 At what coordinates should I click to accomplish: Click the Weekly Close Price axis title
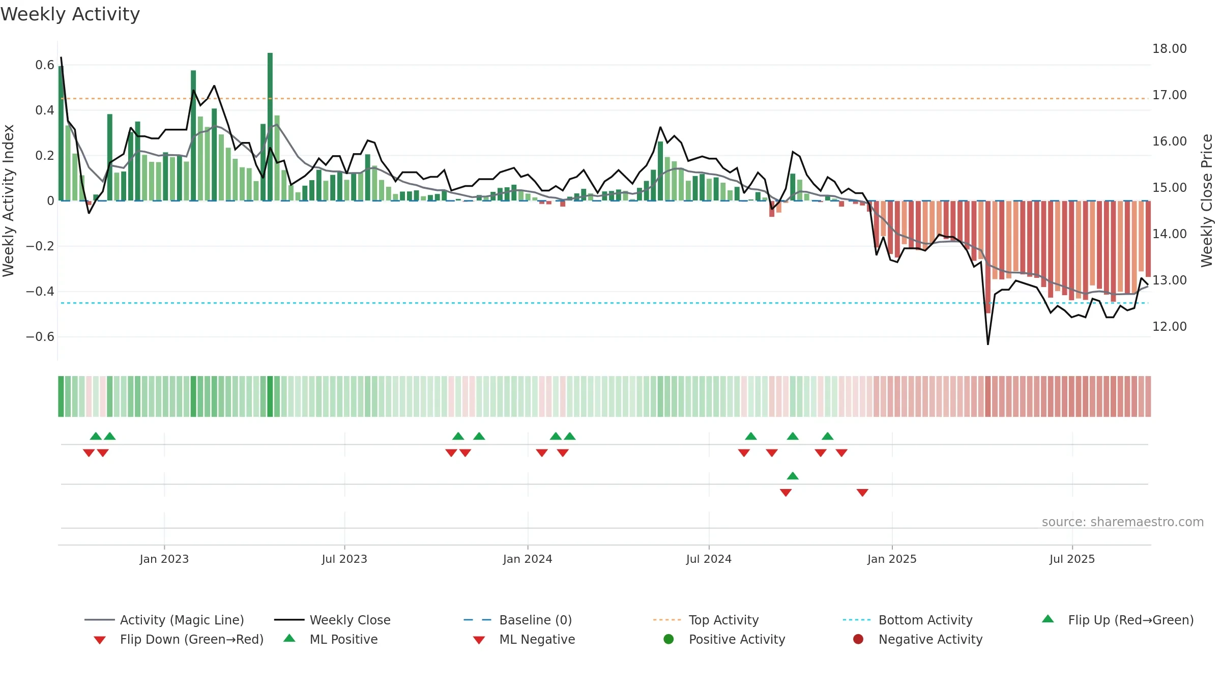pyautogui.click(x=1207, y=201)
